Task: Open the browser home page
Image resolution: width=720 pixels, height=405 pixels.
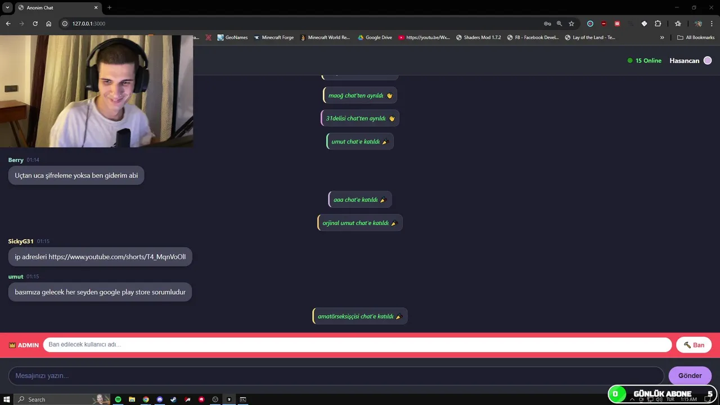Action: point(48,24)
